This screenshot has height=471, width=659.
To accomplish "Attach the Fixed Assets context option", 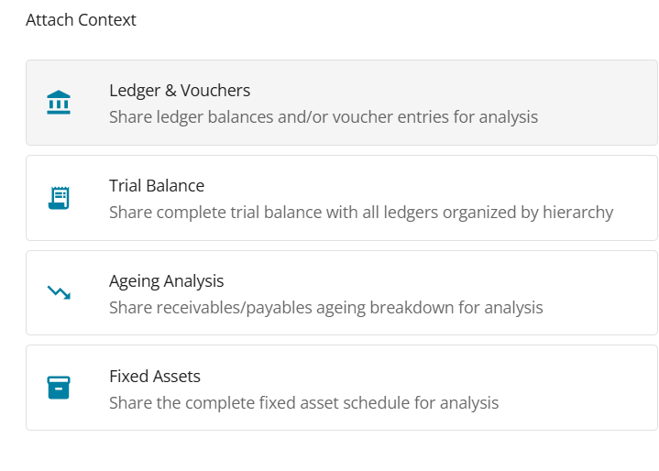I will pyautogui.click(x=341, y=388).
